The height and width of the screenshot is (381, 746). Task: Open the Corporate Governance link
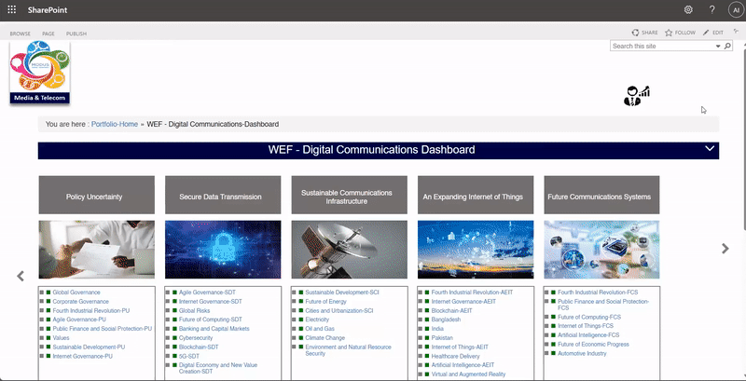coord(80,302)
